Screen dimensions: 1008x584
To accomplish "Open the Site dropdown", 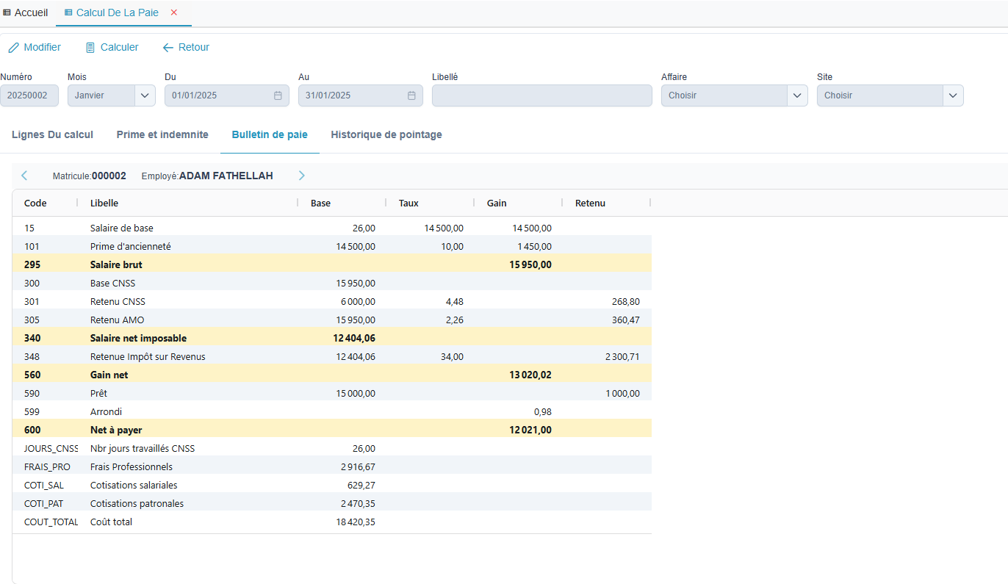I will click(x=953, y=95).
